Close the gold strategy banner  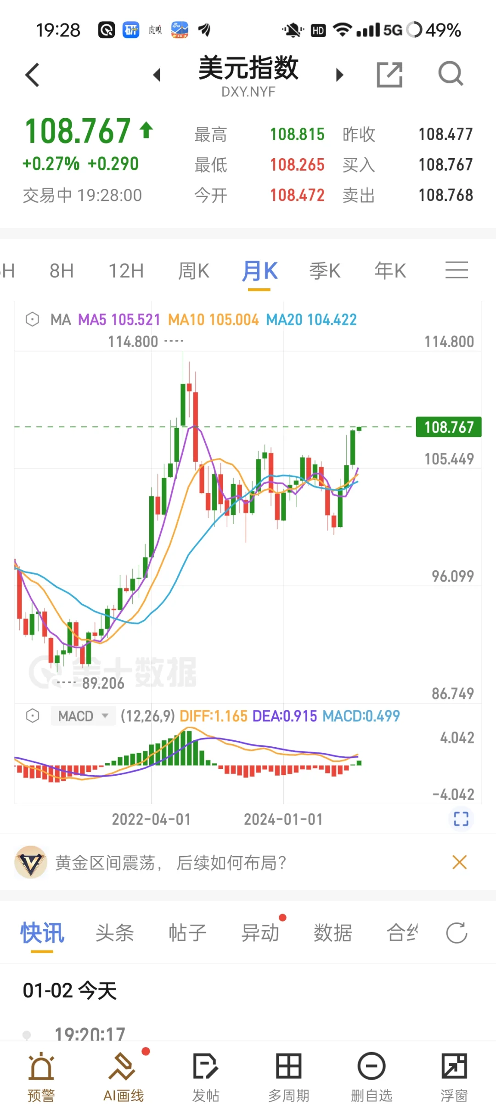pos(459,862)
